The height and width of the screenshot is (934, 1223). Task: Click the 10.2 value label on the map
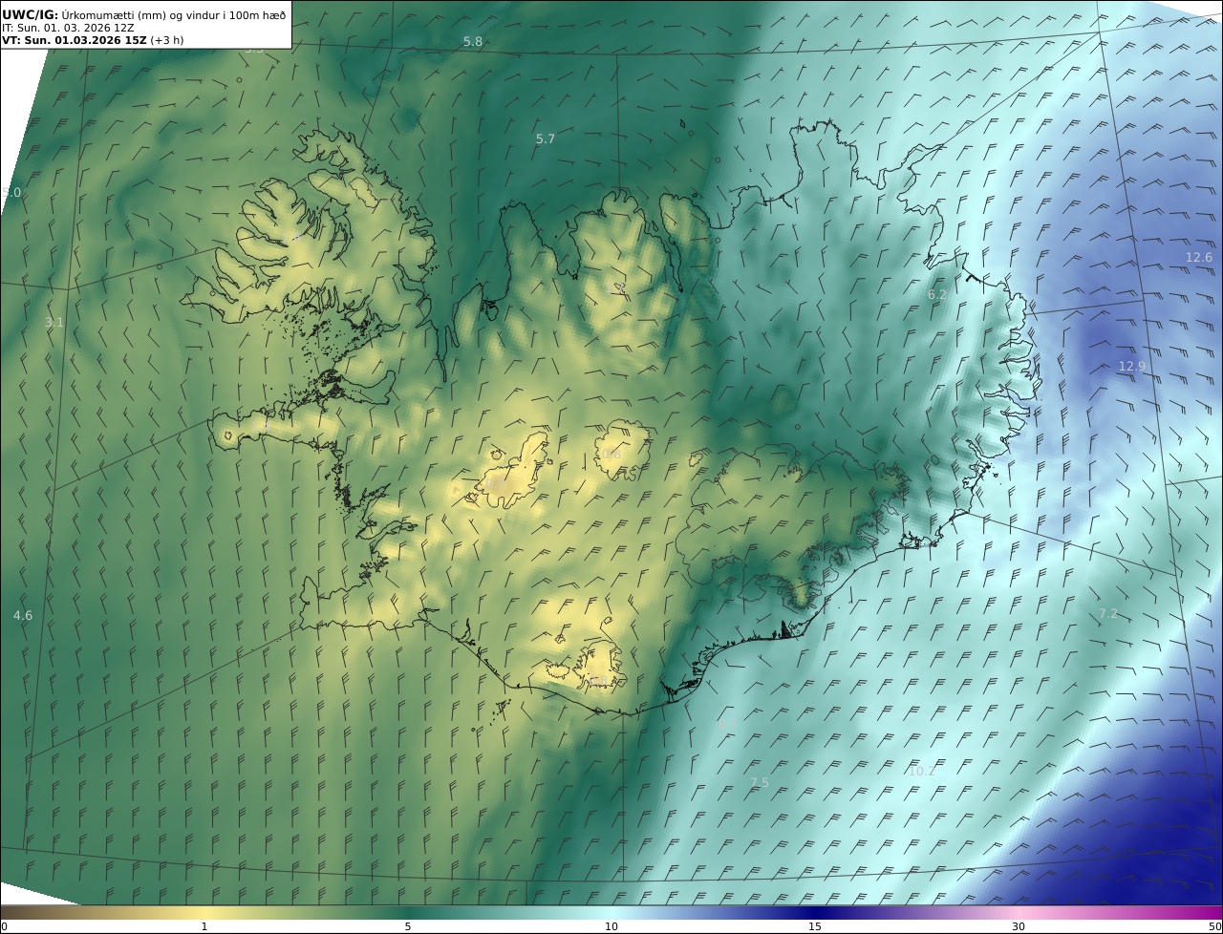click(922, 772)
